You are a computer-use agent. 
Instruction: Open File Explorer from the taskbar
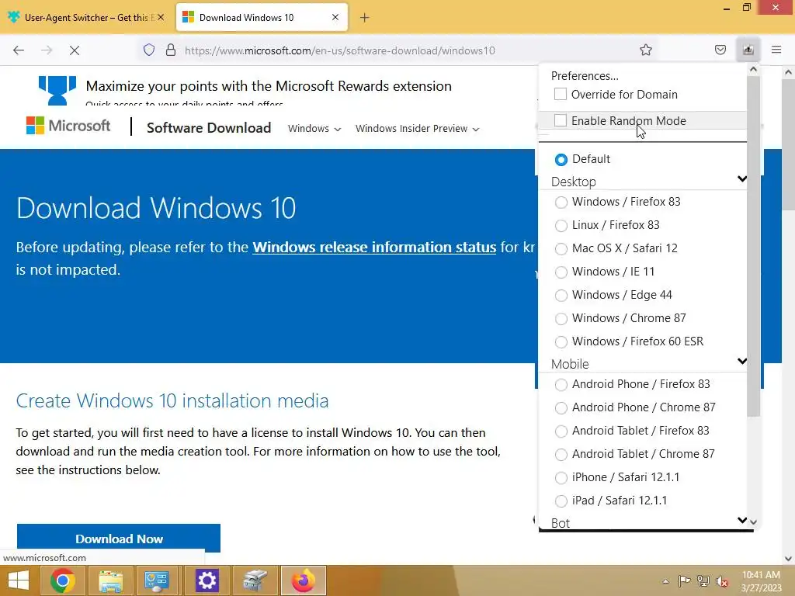(110, 580)
